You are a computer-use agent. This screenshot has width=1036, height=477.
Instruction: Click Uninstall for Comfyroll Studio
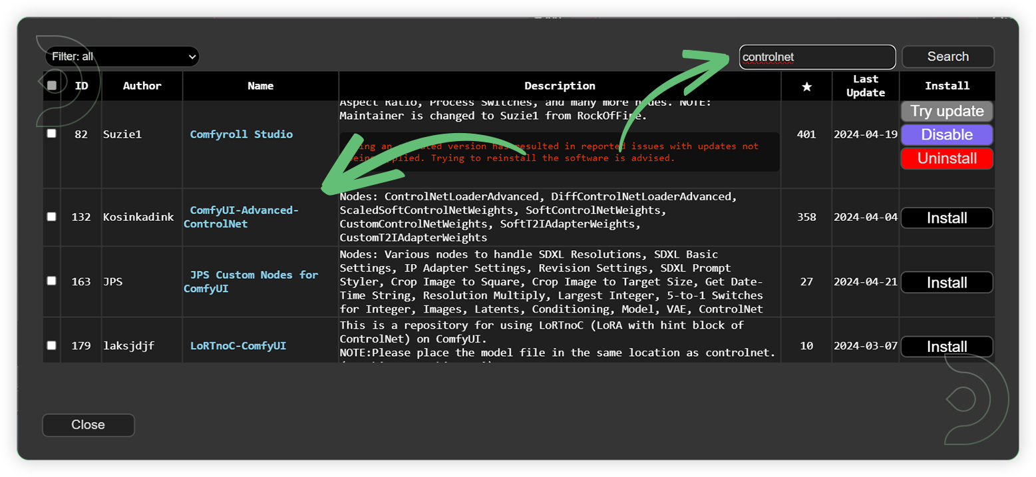click(947, 158)
